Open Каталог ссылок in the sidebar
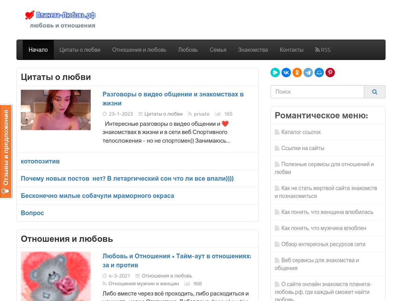The height and width of the screenshot is (301, 402). click(x=301, y=132)
